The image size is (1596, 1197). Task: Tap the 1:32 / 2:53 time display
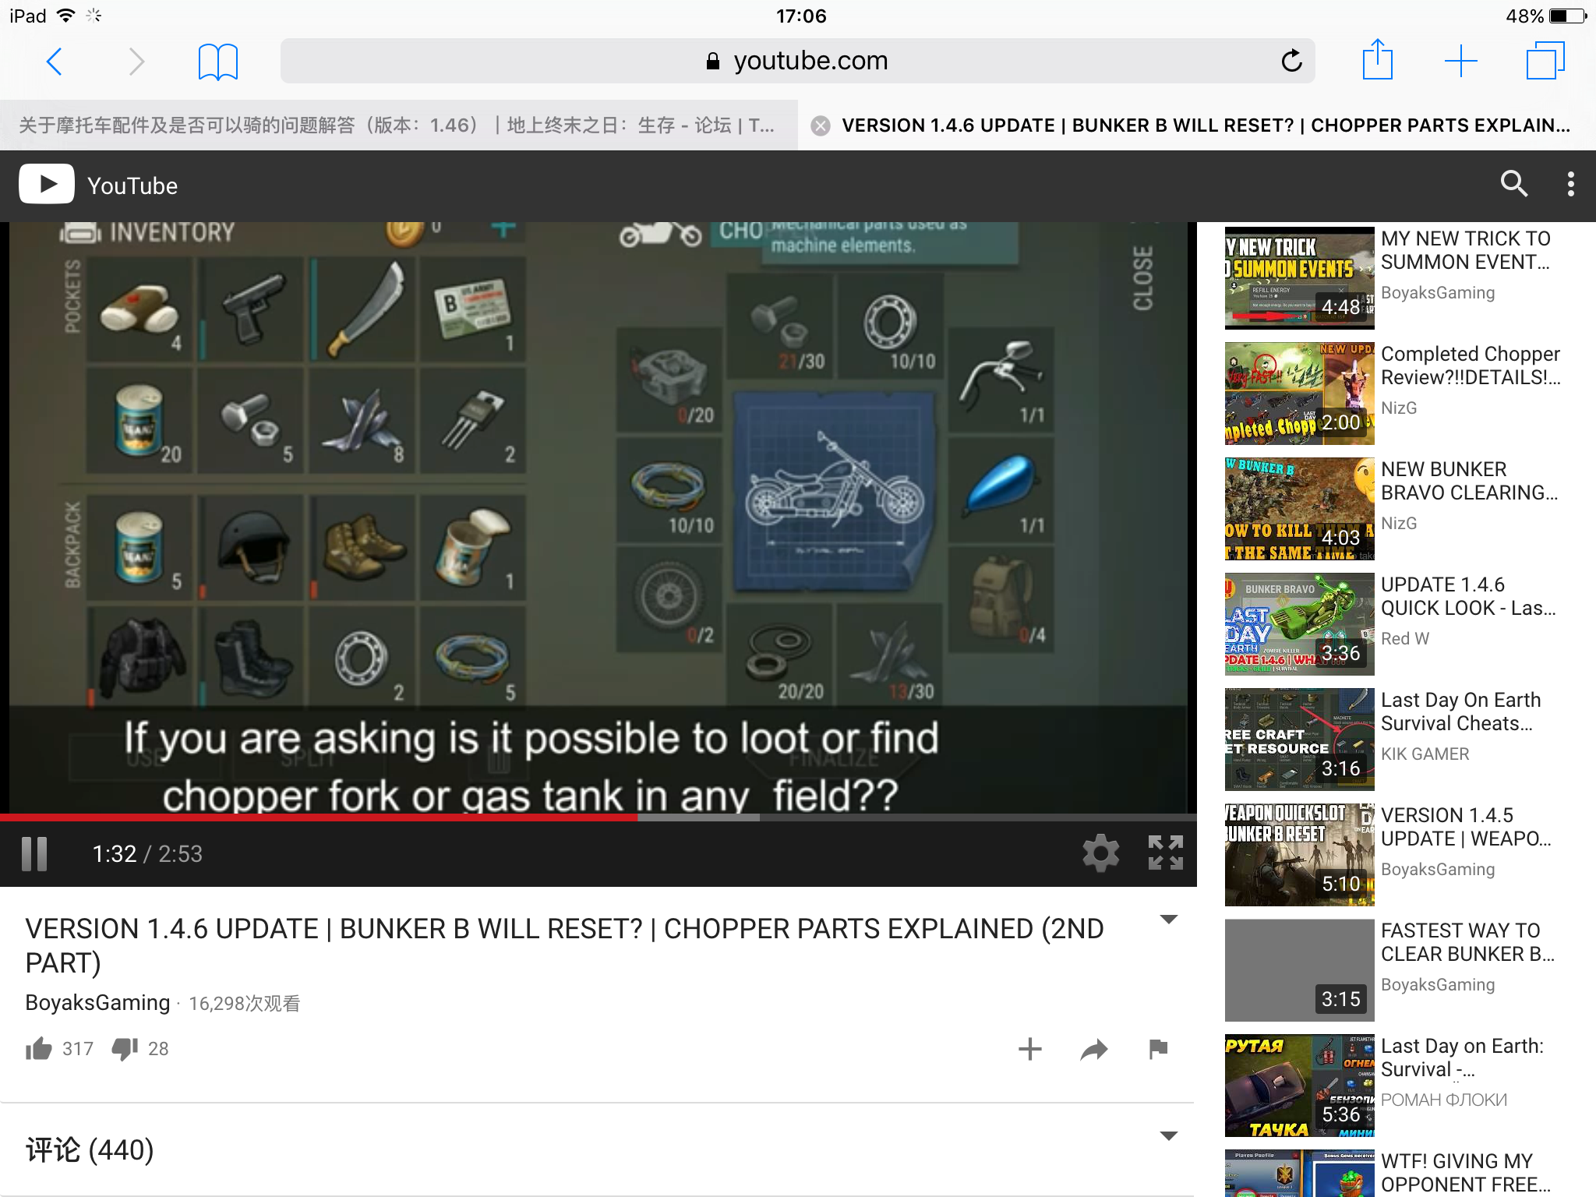(147, 854)
